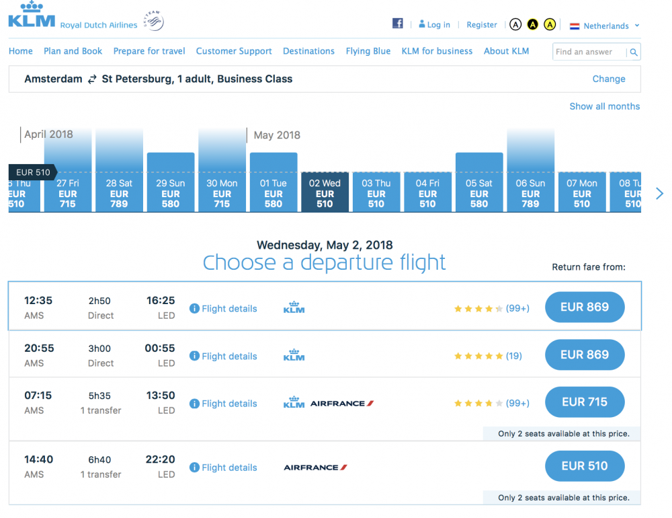This screenshot has height=518, width=672.
Task: Click info icon for 07:15 flight details
Action: [194, 404]
